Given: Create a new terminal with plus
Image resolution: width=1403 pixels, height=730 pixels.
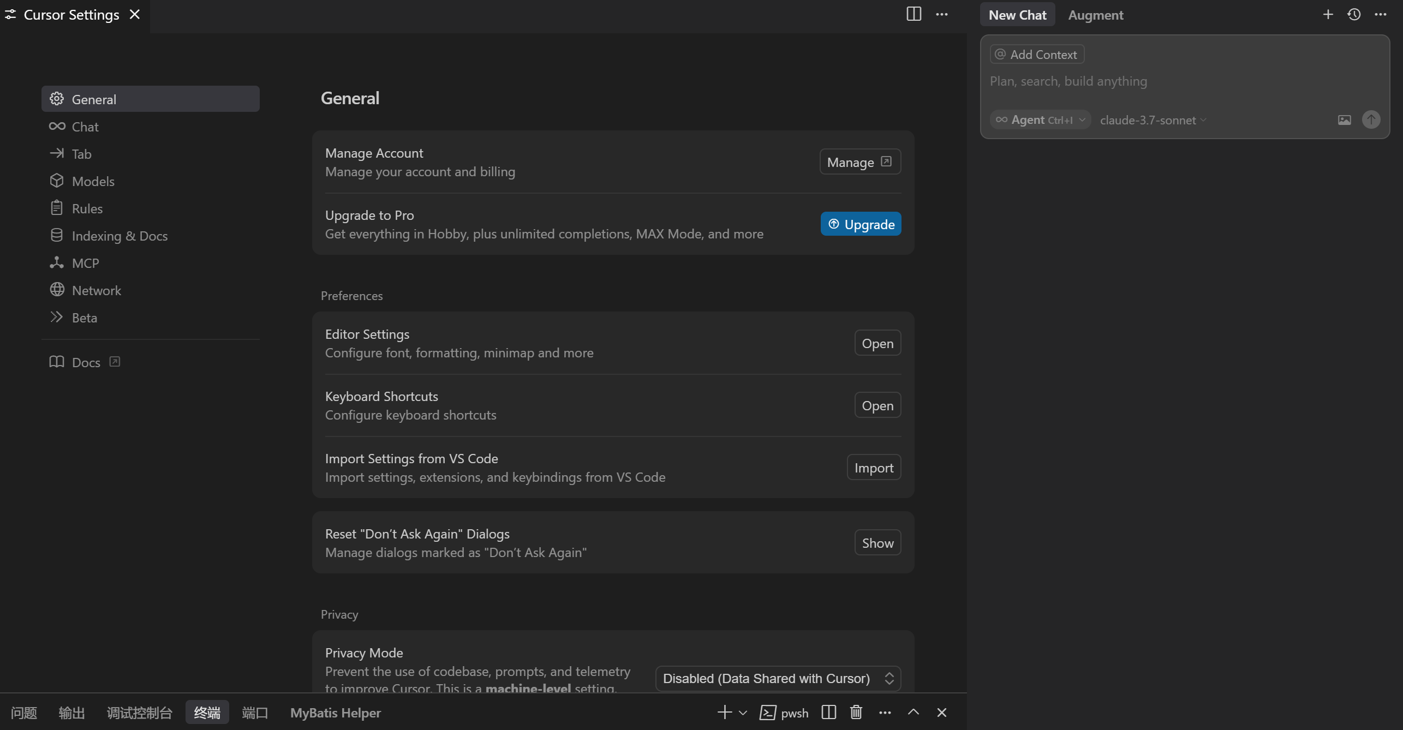Looking at the screenshot, I should 724,713.
